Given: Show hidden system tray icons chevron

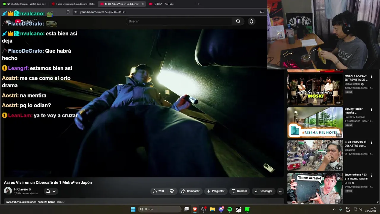Looking at the screenshot, I should pyautogui.click(x=334, y=209).
